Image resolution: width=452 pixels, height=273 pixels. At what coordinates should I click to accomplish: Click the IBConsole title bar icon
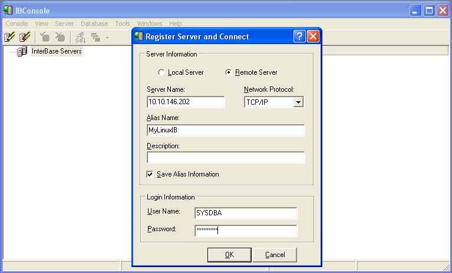point(8,11)
